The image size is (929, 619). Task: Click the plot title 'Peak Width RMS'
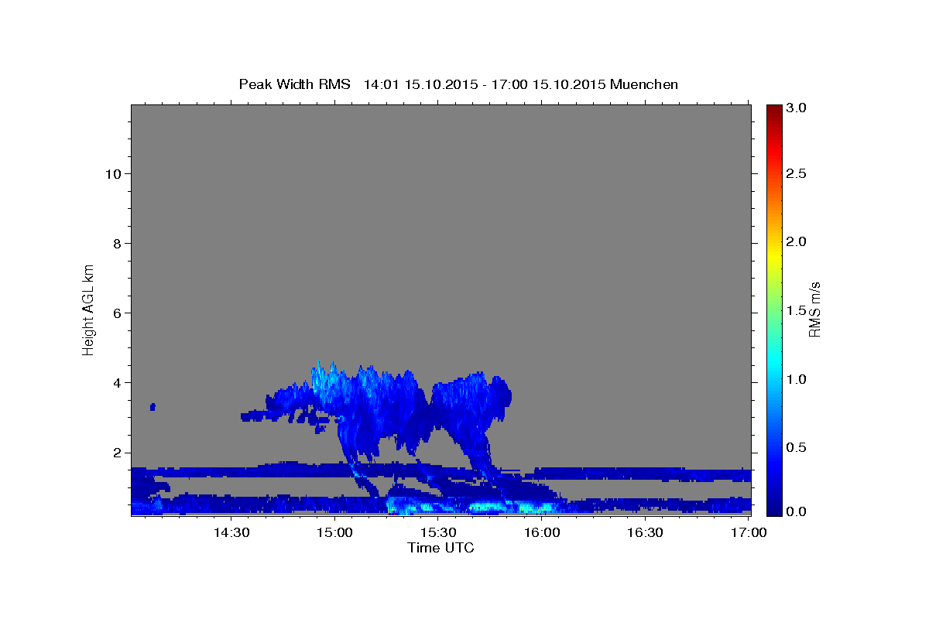pos(294,84)
